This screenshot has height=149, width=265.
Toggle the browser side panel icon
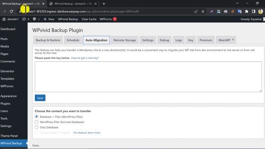(253, 12)
